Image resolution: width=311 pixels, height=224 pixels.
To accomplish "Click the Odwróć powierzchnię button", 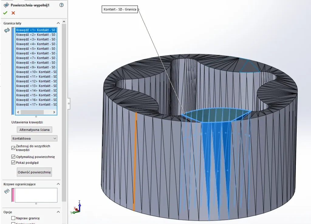I will click(x=34, y=172).
